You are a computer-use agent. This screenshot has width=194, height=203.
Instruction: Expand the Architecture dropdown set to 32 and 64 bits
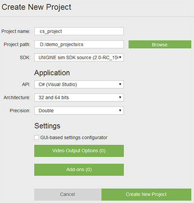pos(79,98)
